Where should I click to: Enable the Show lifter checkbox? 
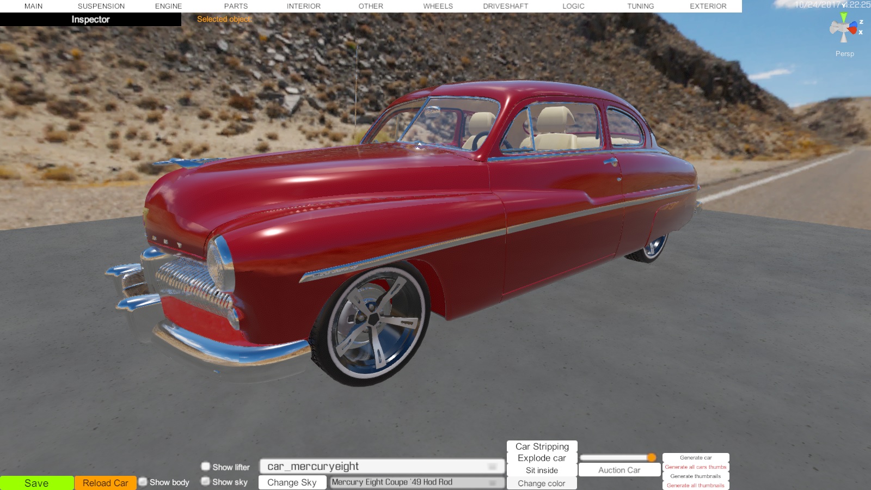click(x=206, y=467)
